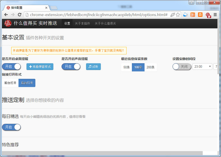
Task: Click the leaf icon in address bar
Action: pyautogui.click(x=172, y=15)
